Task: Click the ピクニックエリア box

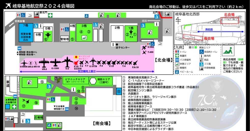Action: (x=75, y=80)
